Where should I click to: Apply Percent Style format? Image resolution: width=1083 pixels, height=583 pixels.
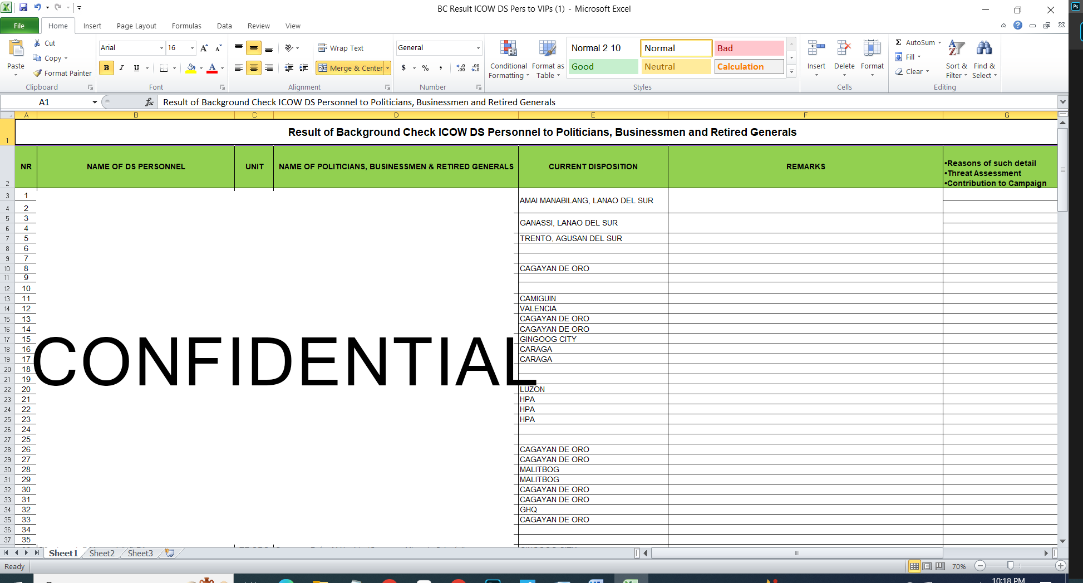tap(426, 68)
